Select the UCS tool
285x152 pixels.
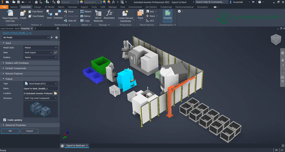(150, 21)
